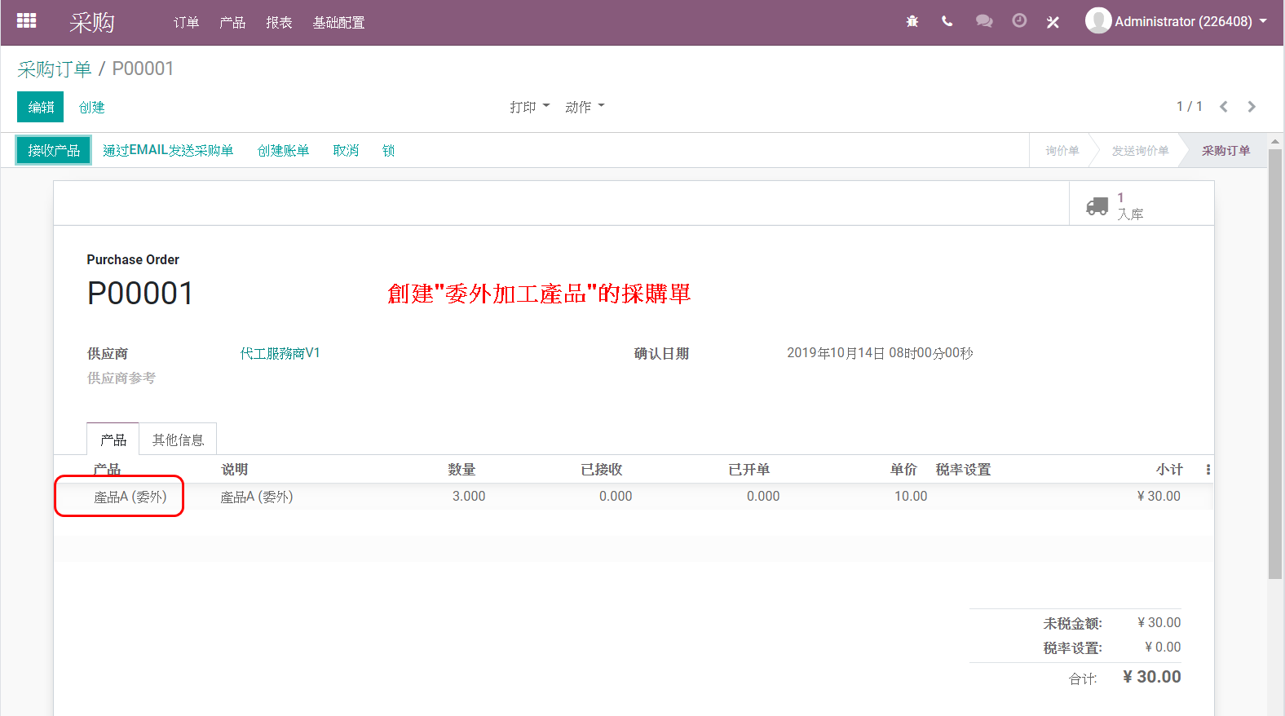The height and width of the screenshot is (716, 1285).
Task: Switch to the 产品 tab
Action: point(113,440)
